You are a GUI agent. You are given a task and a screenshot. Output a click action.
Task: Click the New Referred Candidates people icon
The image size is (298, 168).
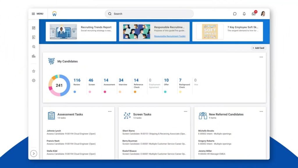(x=203, y=116)
